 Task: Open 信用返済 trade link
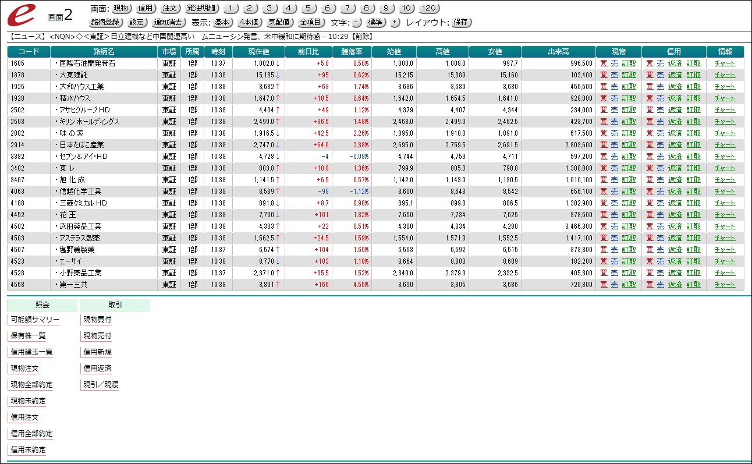(97, 369)
